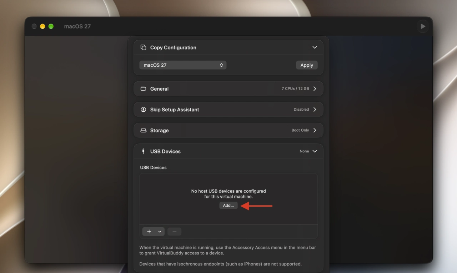
Task: Click the 'Copy Configuration' heading
Action: [x=173, y=47]
